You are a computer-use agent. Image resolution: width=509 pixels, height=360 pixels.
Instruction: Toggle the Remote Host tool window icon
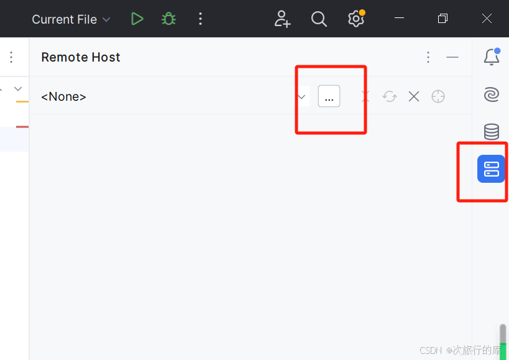(x=491, y=168)
